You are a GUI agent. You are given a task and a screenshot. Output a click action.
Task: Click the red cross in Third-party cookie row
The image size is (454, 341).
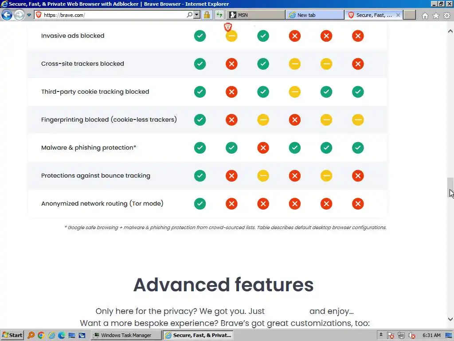231,92
